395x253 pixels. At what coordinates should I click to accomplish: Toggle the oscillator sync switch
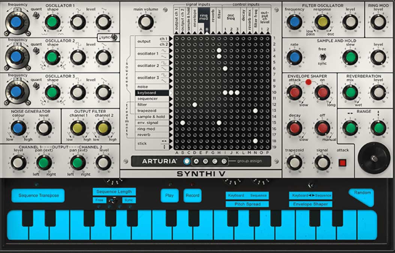coord(114,37)
